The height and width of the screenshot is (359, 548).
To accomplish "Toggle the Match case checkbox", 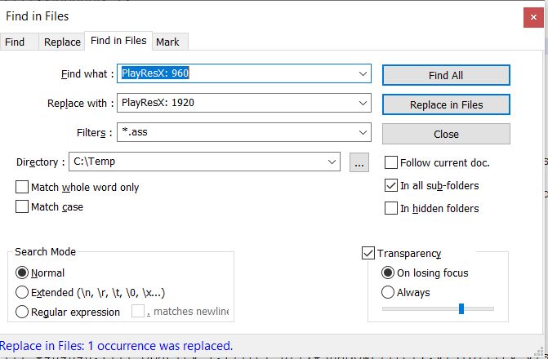I will click(x=22, y=207).
